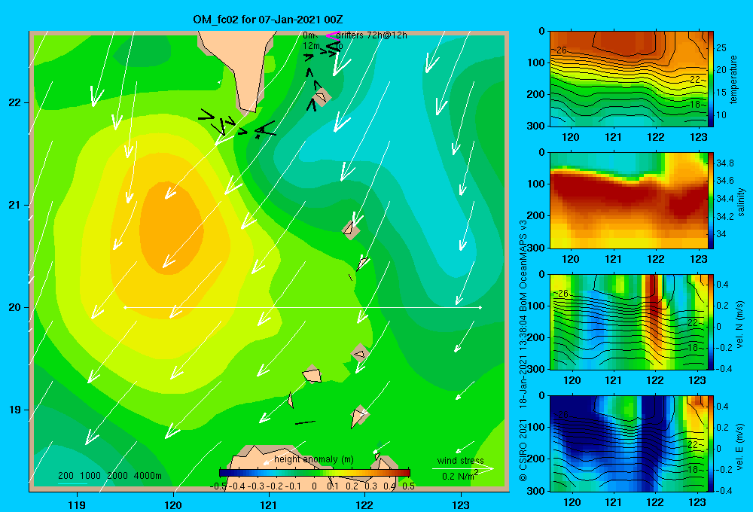Click the 'salinity' axis label

tap(740, 202)
